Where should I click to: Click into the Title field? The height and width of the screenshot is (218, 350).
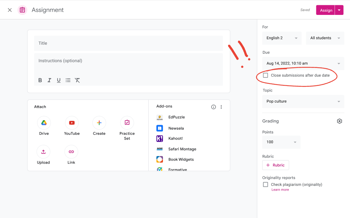point(128,43)
